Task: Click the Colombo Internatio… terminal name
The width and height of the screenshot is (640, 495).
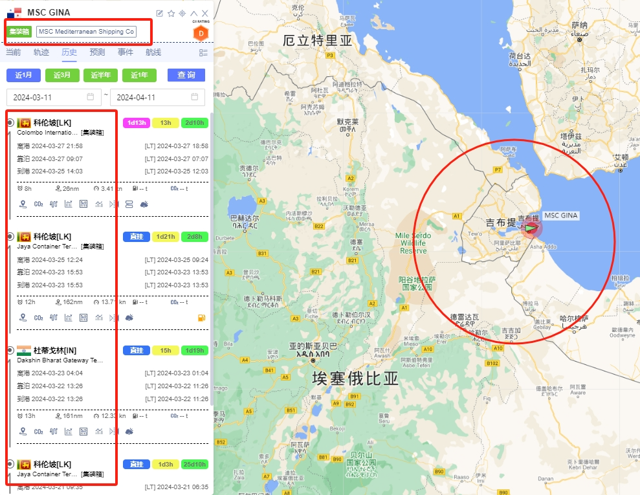Action: pos(47,133)
